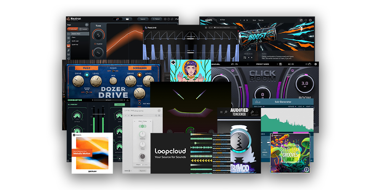381x190 pixels.
Task: Toggle Main/Adv switch in Lifeline Width
Action: [x=142, y=165]
